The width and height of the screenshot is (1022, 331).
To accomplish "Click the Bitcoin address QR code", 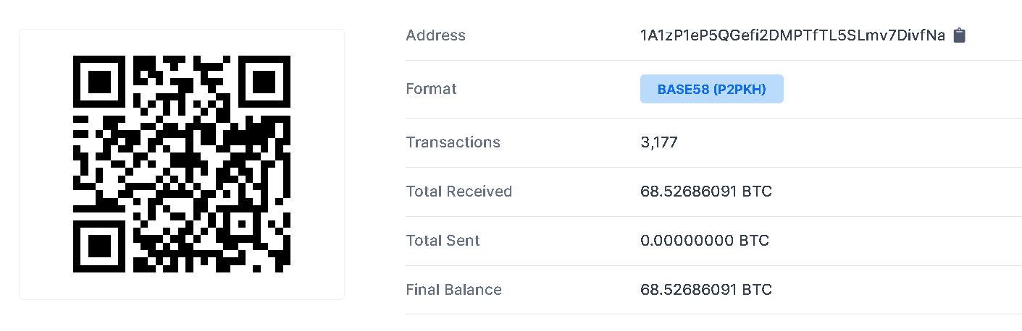I will pos(182,164).
